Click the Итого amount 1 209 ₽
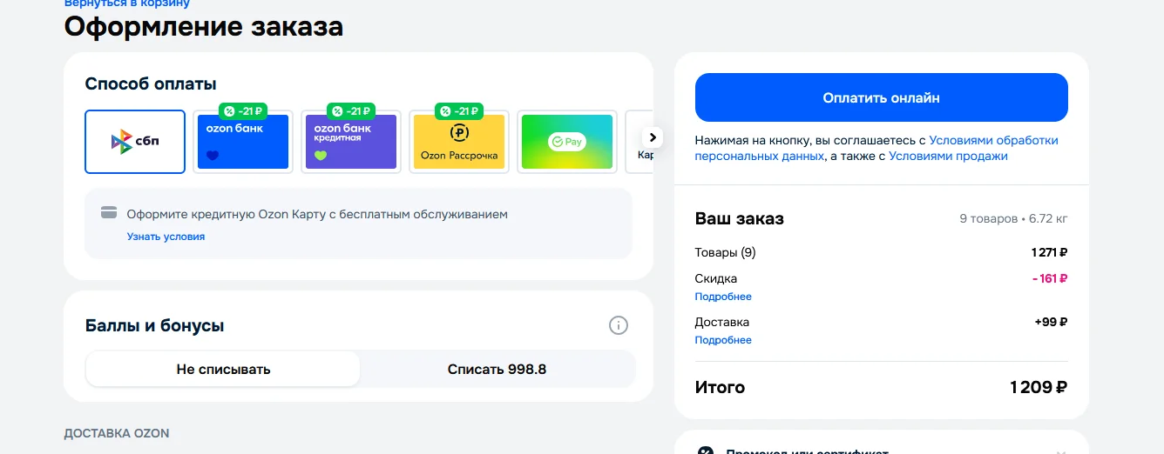This screenshot has width=1164, height=454. tap(1039, 387)
